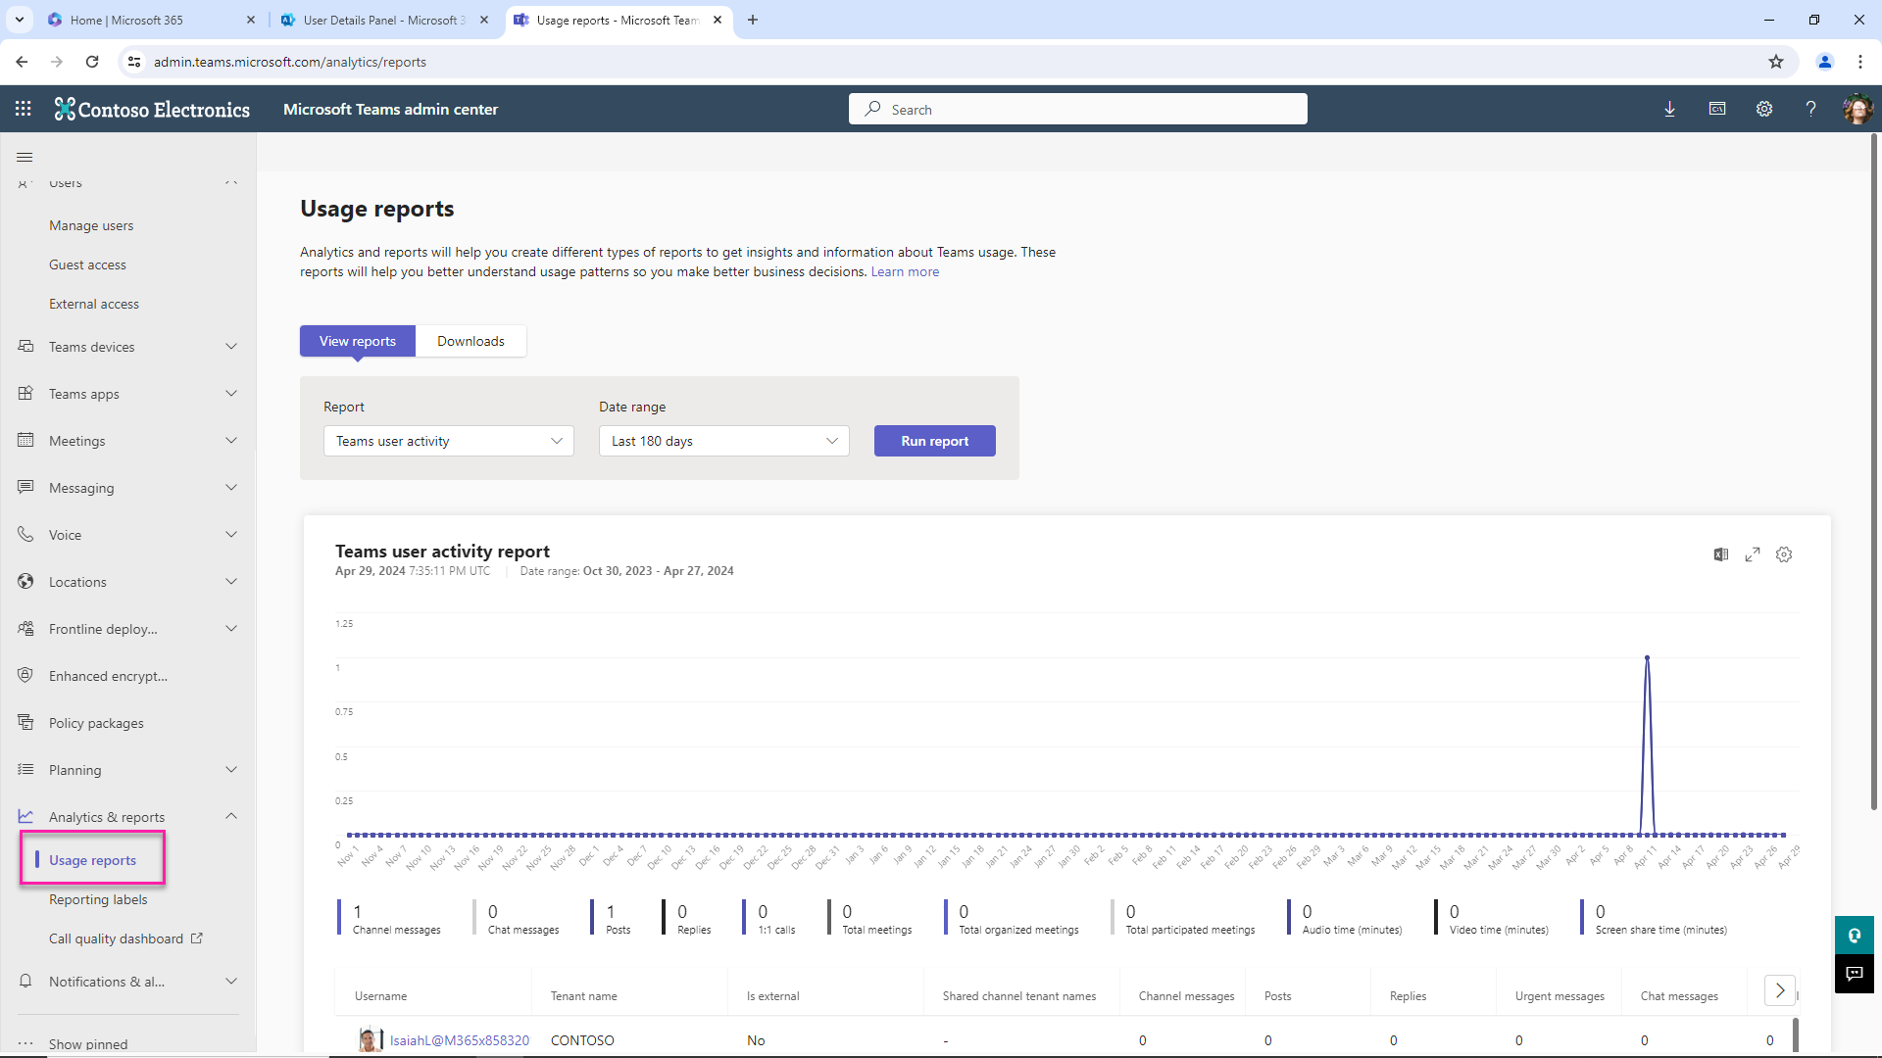The height and width of the screenshot is (1058, 1882).
Task: Open the Cloud Shell icon in header
Action: (1717, 109)
